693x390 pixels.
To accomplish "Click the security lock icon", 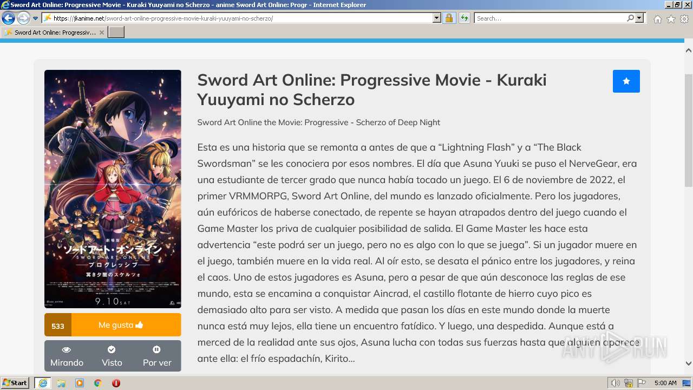I will (449, 18).
